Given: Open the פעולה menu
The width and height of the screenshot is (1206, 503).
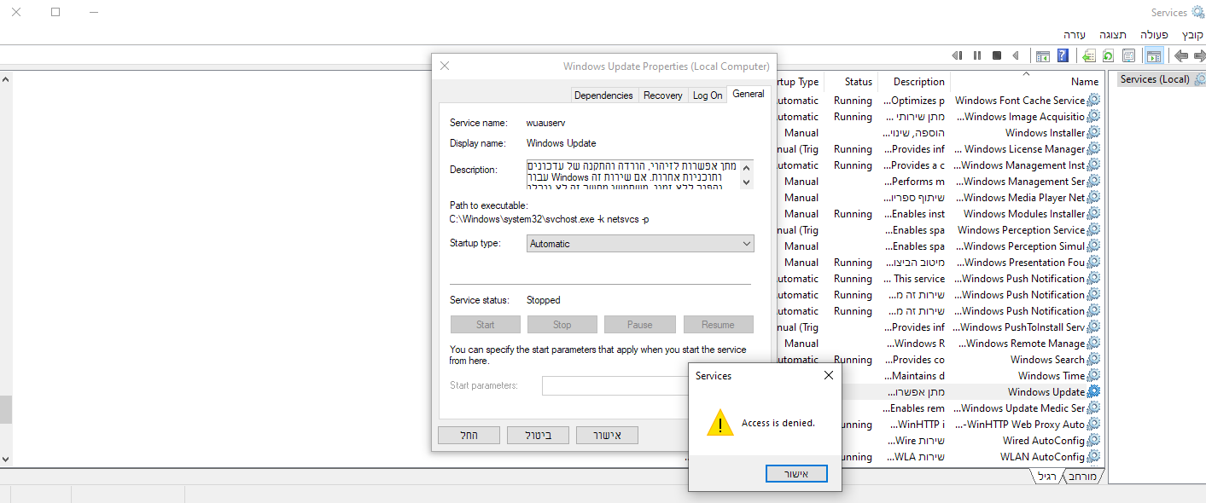Looking at the screenshot, I should point(1154,35).
